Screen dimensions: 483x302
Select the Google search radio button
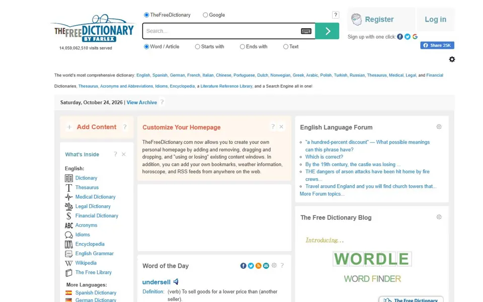point(205,15)
